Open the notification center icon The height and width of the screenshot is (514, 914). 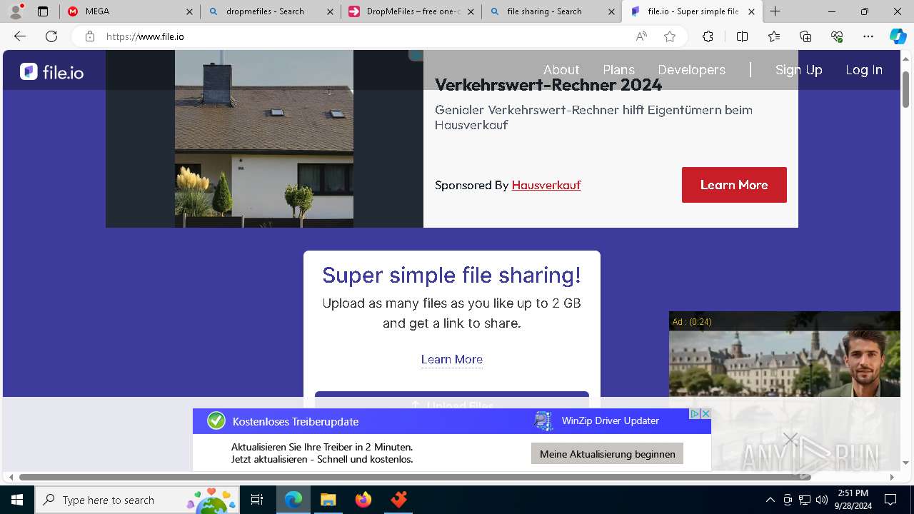(x=890, y=500)
